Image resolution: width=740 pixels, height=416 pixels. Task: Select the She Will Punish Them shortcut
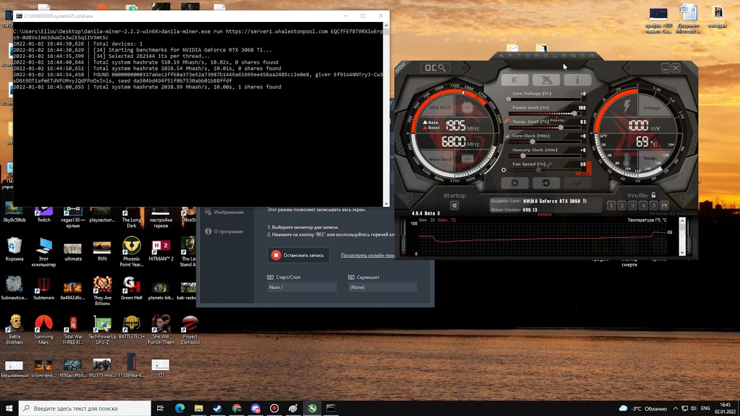[x=161, y=330]
